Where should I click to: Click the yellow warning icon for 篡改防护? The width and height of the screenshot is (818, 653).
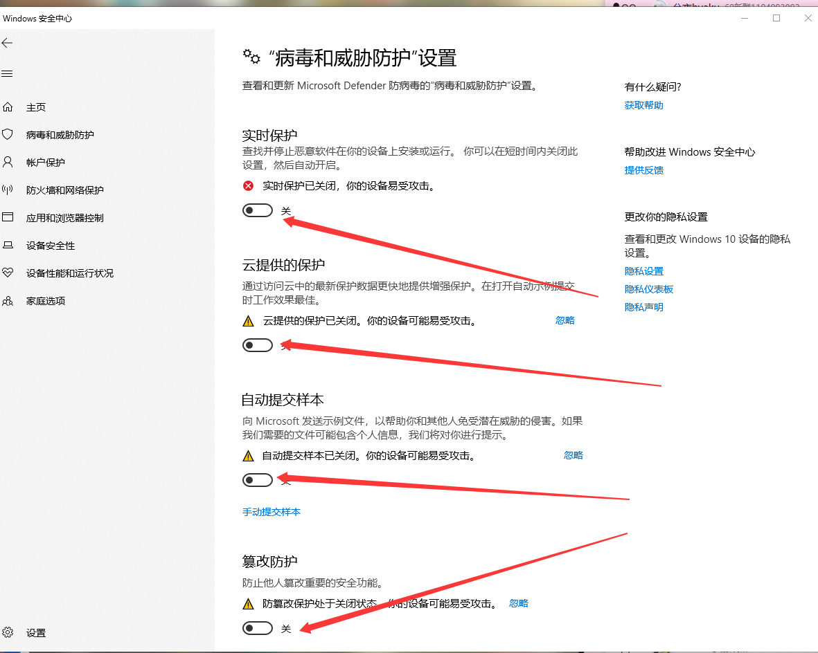(249, 604)
